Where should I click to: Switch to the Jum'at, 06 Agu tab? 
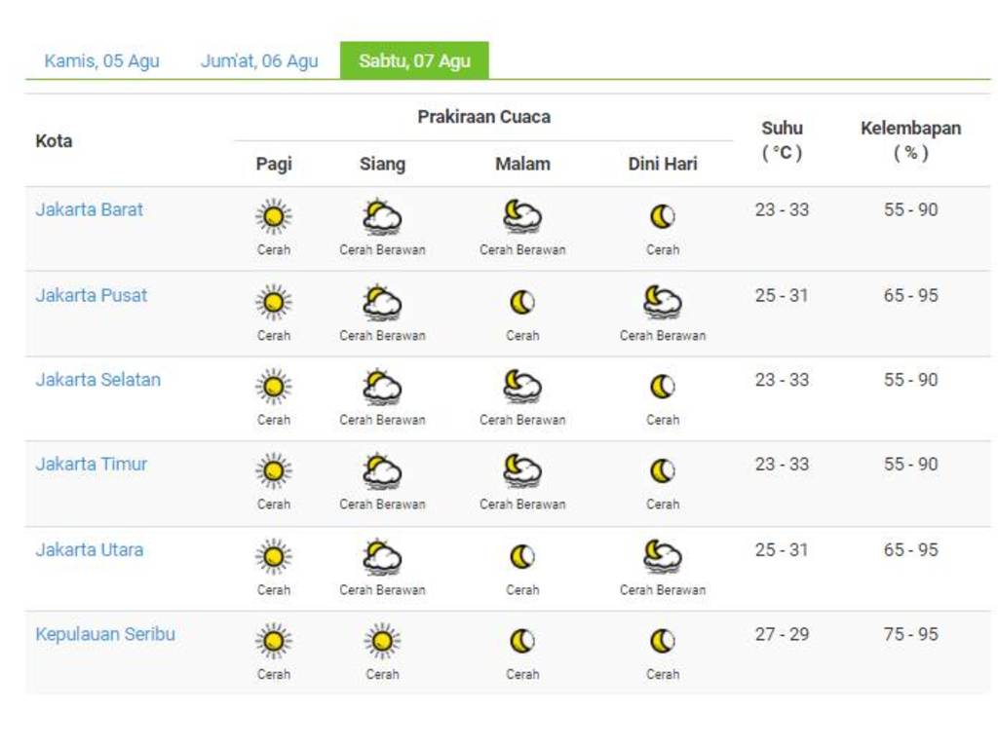(x=259, y=61)
